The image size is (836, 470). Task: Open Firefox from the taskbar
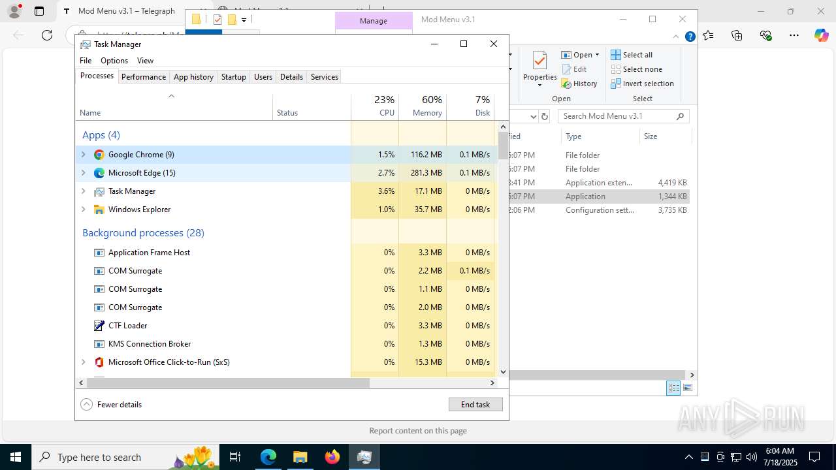[332, 457]
